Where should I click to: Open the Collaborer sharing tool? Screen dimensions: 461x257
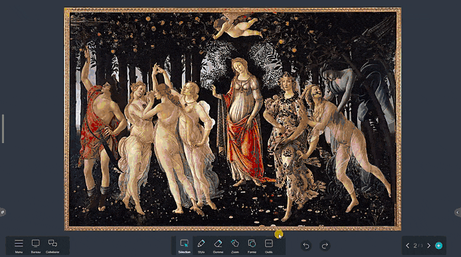coord(52,245)
